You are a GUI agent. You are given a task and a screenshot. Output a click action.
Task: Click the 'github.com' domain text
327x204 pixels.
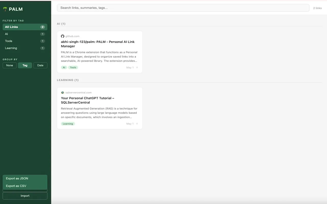point(72,36)
